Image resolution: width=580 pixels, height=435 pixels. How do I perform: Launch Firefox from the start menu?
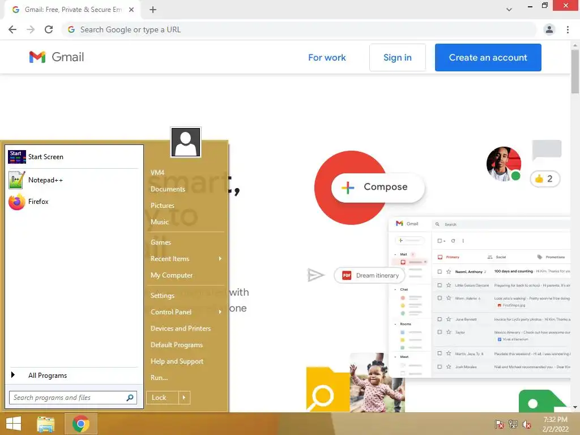coord(73,202)
